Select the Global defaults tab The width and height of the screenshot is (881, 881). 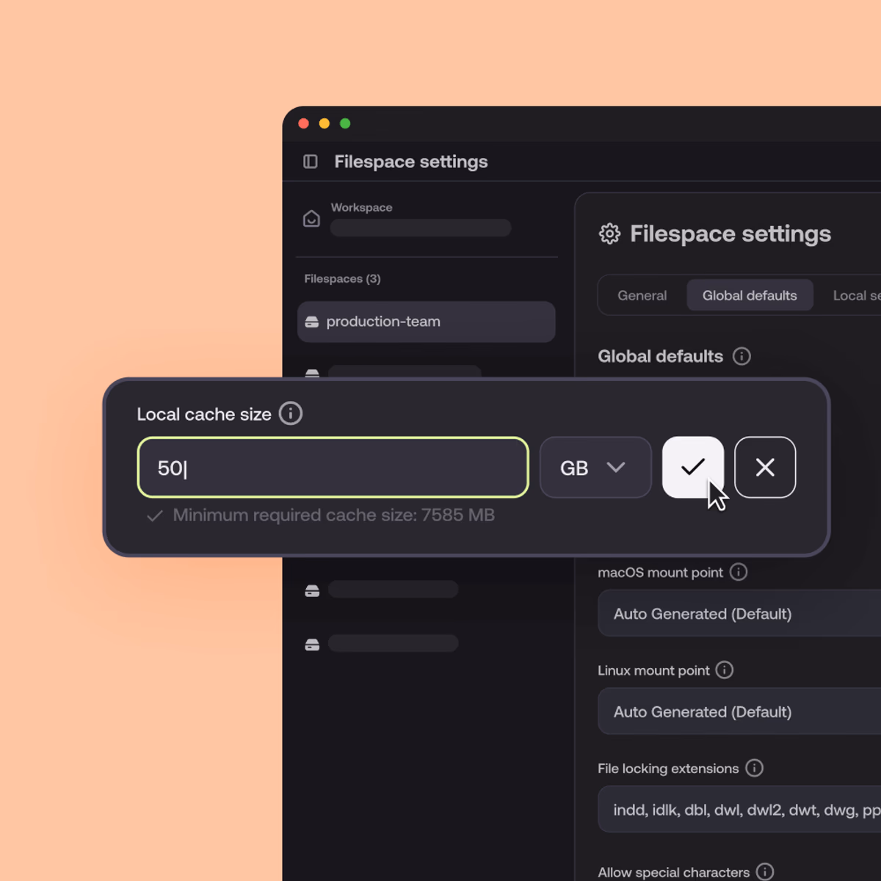tap(750, 295)
